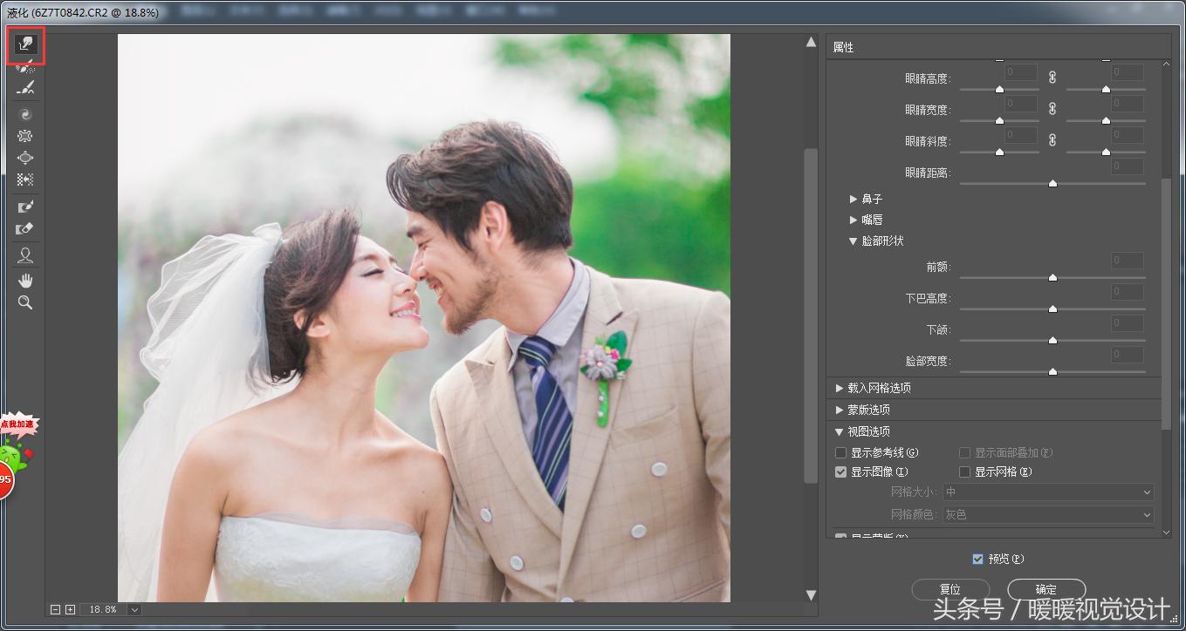Click the link icon for 眼睛高度

click(1052, 78)
